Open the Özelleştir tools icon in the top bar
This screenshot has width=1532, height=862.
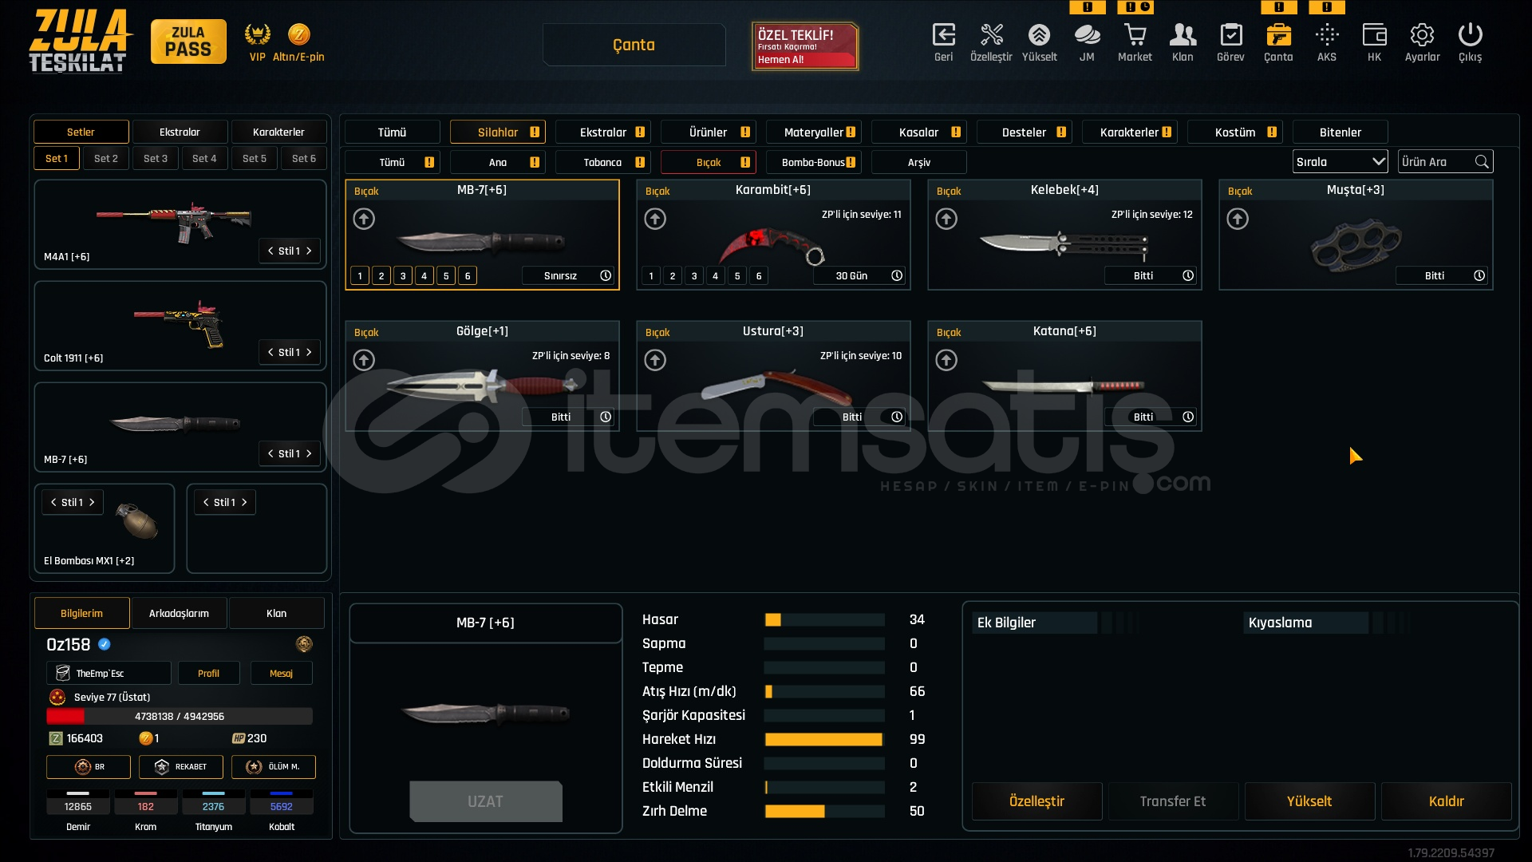pos(991,36)
